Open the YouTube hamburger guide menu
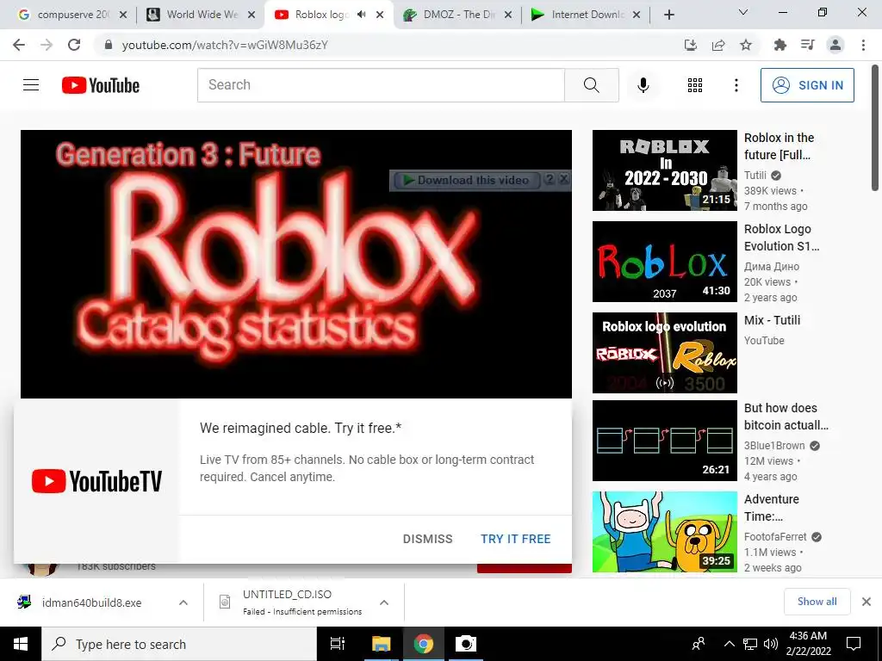Screen dimensions: 882x661 coord(31,85)
